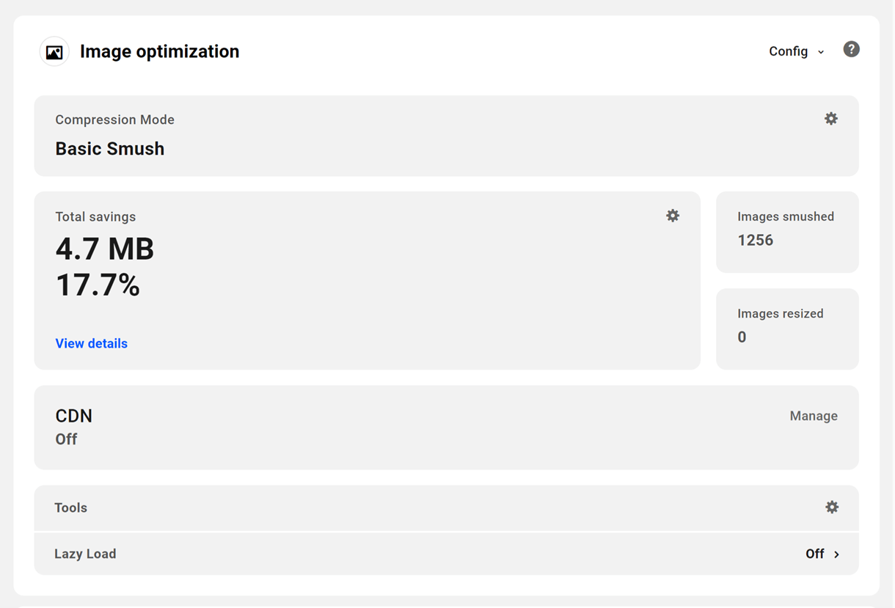Viewport: 895px width, 608px height.
Task: Click the 4.7 MB savings value
Action: click(x=105, y=249)
